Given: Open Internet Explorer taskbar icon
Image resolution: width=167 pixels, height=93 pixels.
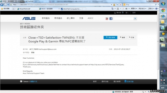Looking at the screenshot, I should click(163, 16).
